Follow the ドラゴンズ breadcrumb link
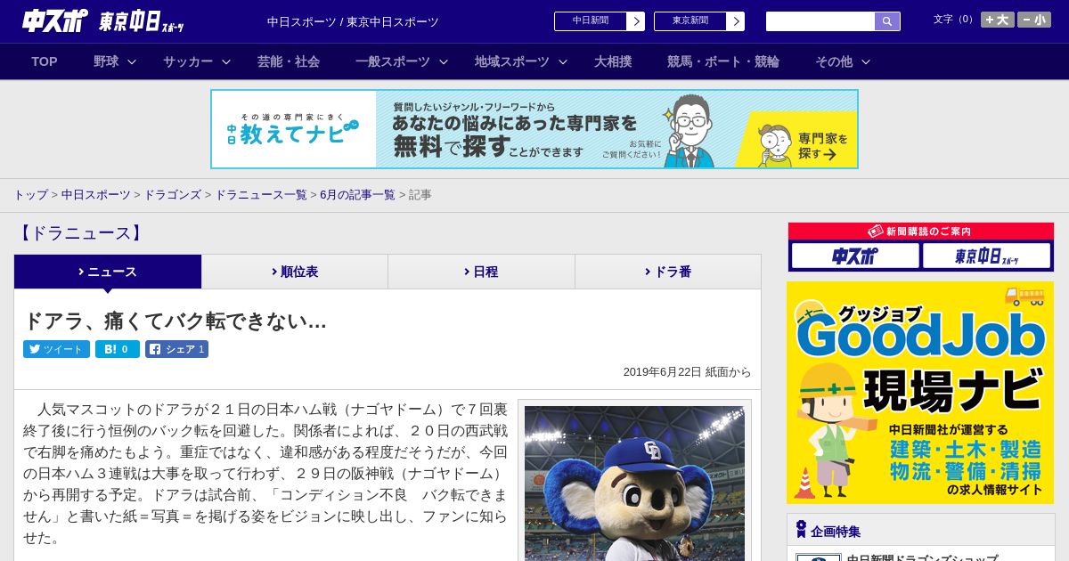This screenshot has width=1069, height=561. click(x=172, y=195)
